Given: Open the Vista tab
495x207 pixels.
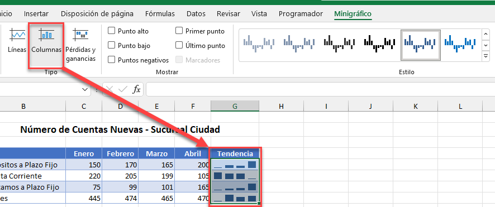Looking at the screenshot, I should (x=259, y=14).
